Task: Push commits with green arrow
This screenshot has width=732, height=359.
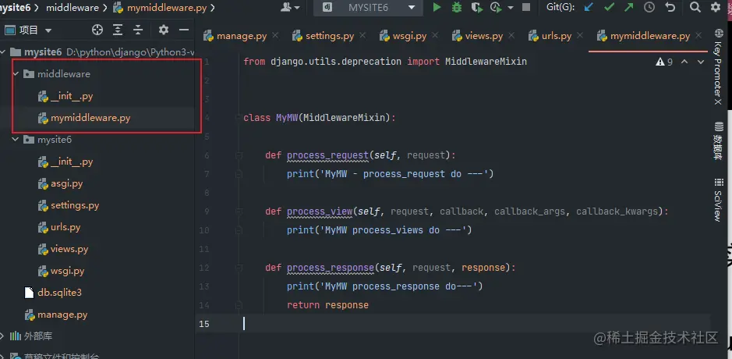Action: point(629,8)
